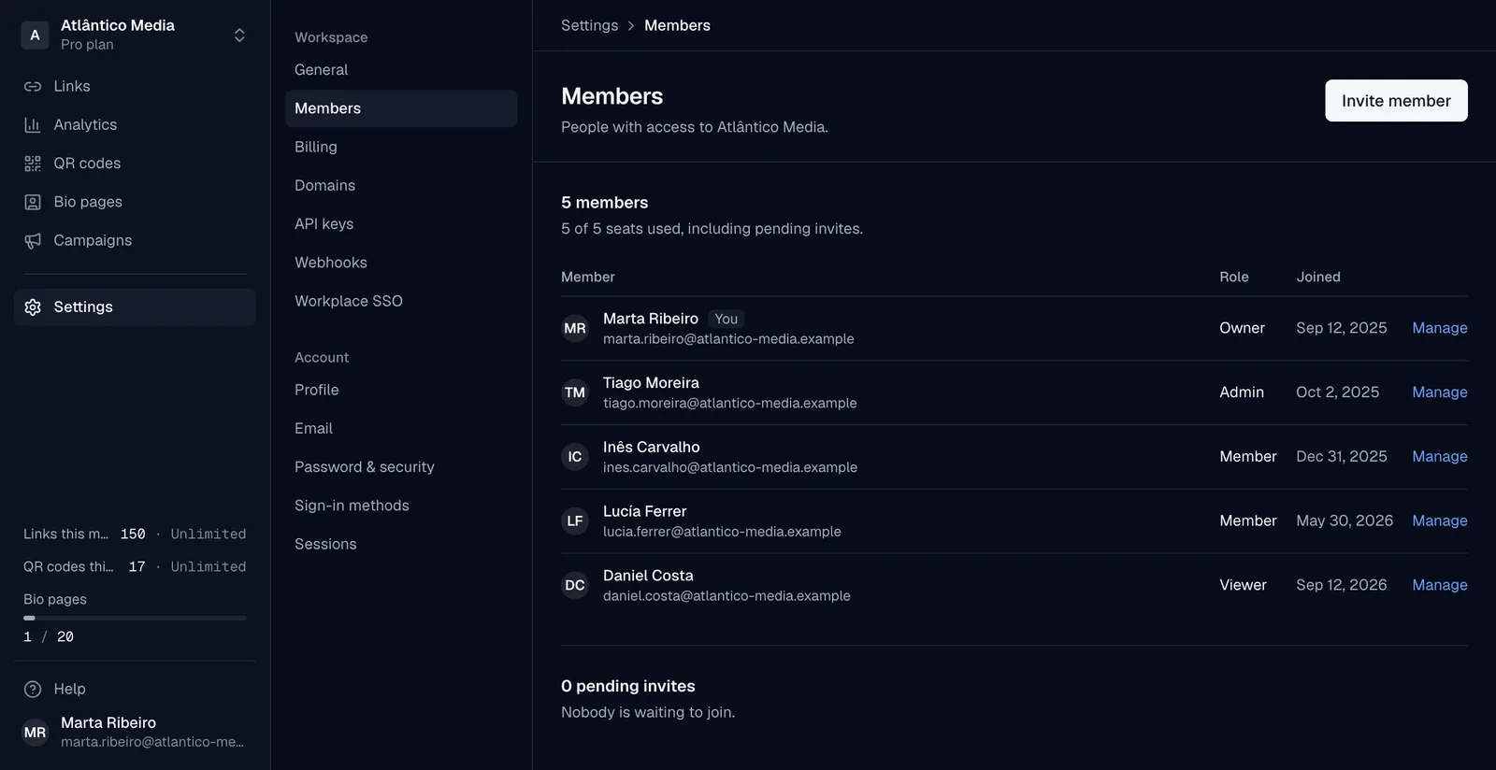Image resolution: width=1496 pixels, height=770 pixels.
Task: Open Marta Ribeiro's account menu at bottom
Action: [135, 732]
